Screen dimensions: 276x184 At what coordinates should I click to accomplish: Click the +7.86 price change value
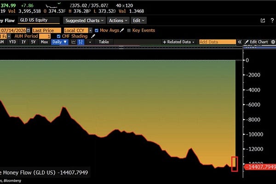click(x=27, y=6)
